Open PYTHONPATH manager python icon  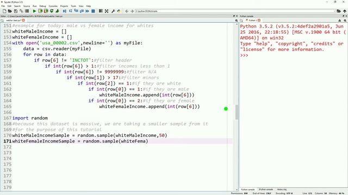coord(119,11)
